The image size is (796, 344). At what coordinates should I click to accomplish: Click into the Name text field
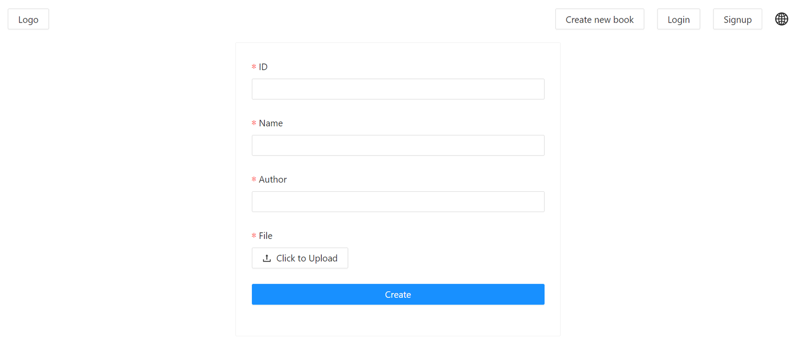398,146
